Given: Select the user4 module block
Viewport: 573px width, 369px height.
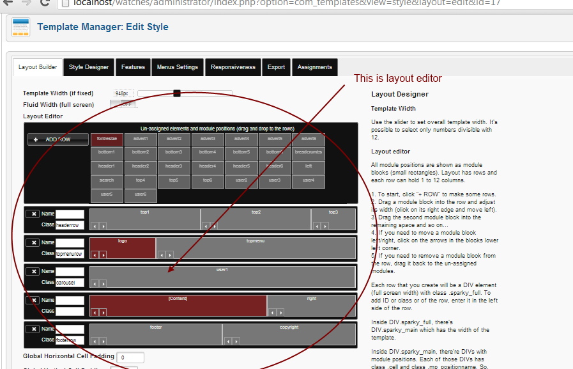Looking at the screenshot, I should coord(309,182).
